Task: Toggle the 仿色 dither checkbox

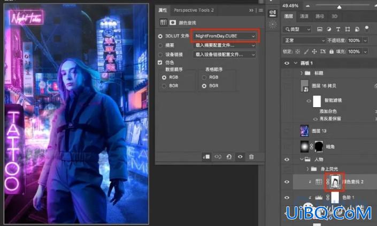Action: coord(160,62)
